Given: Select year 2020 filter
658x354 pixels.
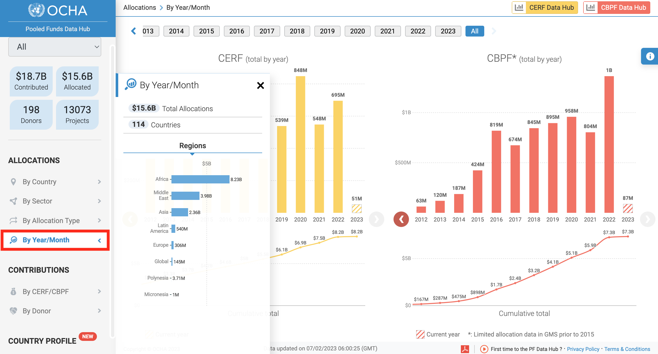Looking at the screenshot, I should 358,31.
